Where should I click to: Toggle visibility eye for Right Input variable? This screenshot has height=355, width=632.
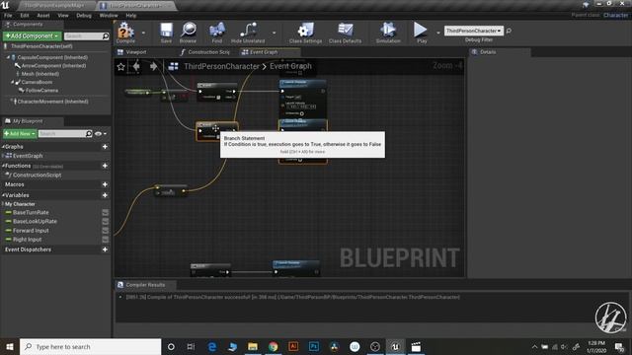tap(106, 240)
